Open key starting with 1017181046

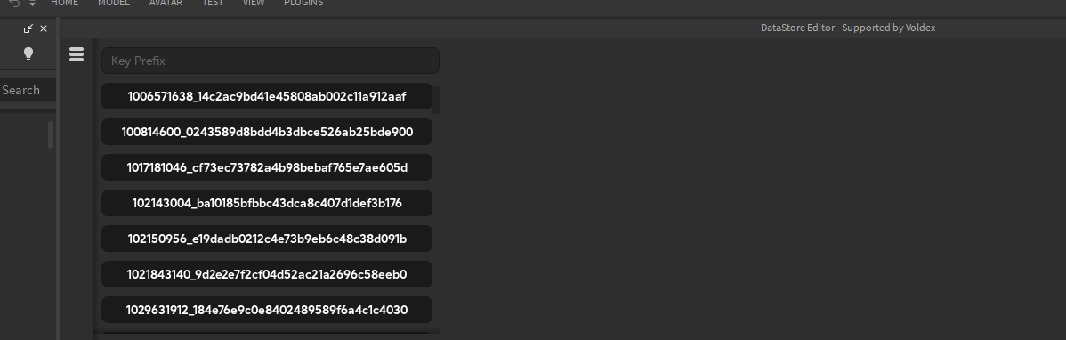click(x=267, y=167)
